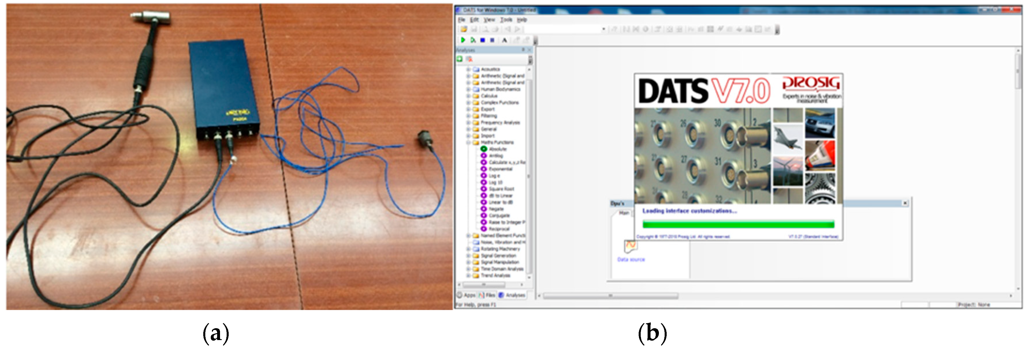
Task: Click the open folder toolbar icon
Action: (x=464, y=29)
